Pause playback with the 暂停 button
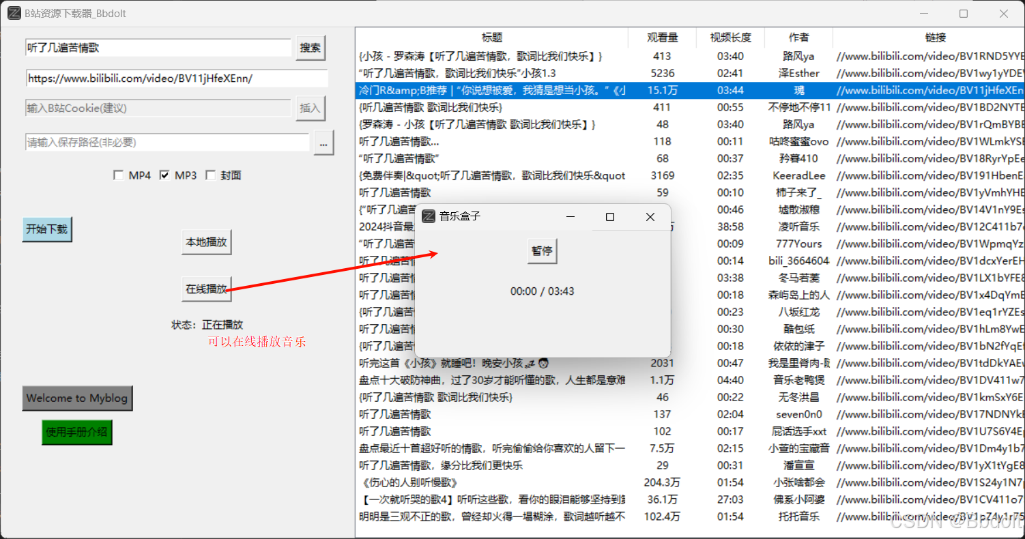Viewport: 1025px width, 539px height. pyautogui.click(x=542, y=250)
